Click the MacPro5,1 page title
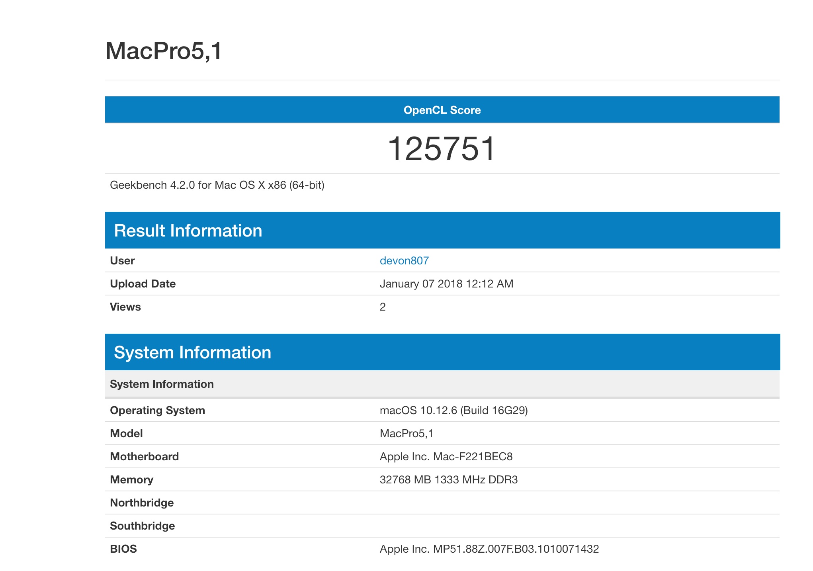Image resolution: width=813 pixels, height=571 pixels. (x=164, y=51)
